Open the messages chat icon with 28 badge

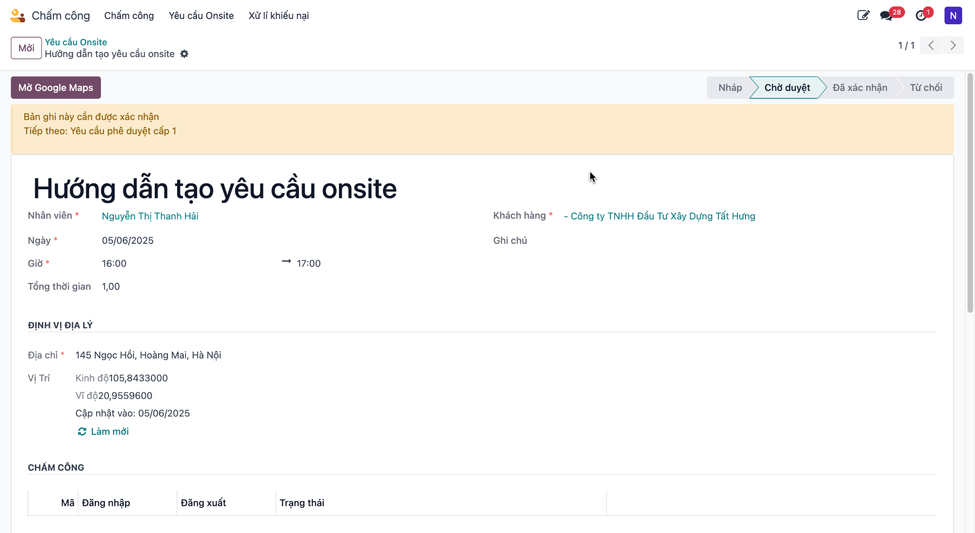(886, 16)
